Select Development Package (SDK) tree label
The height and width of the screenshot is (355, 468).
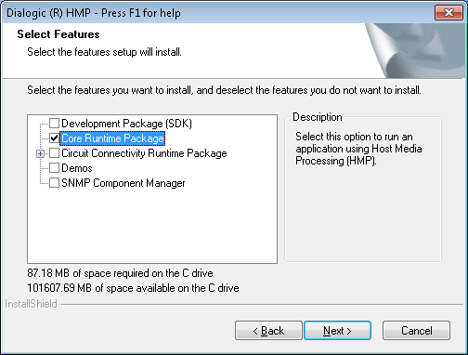126,124
